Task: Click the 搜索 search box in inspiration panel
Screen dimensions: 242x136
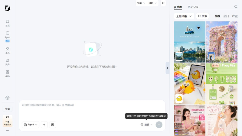Action: tap(202, 16)
